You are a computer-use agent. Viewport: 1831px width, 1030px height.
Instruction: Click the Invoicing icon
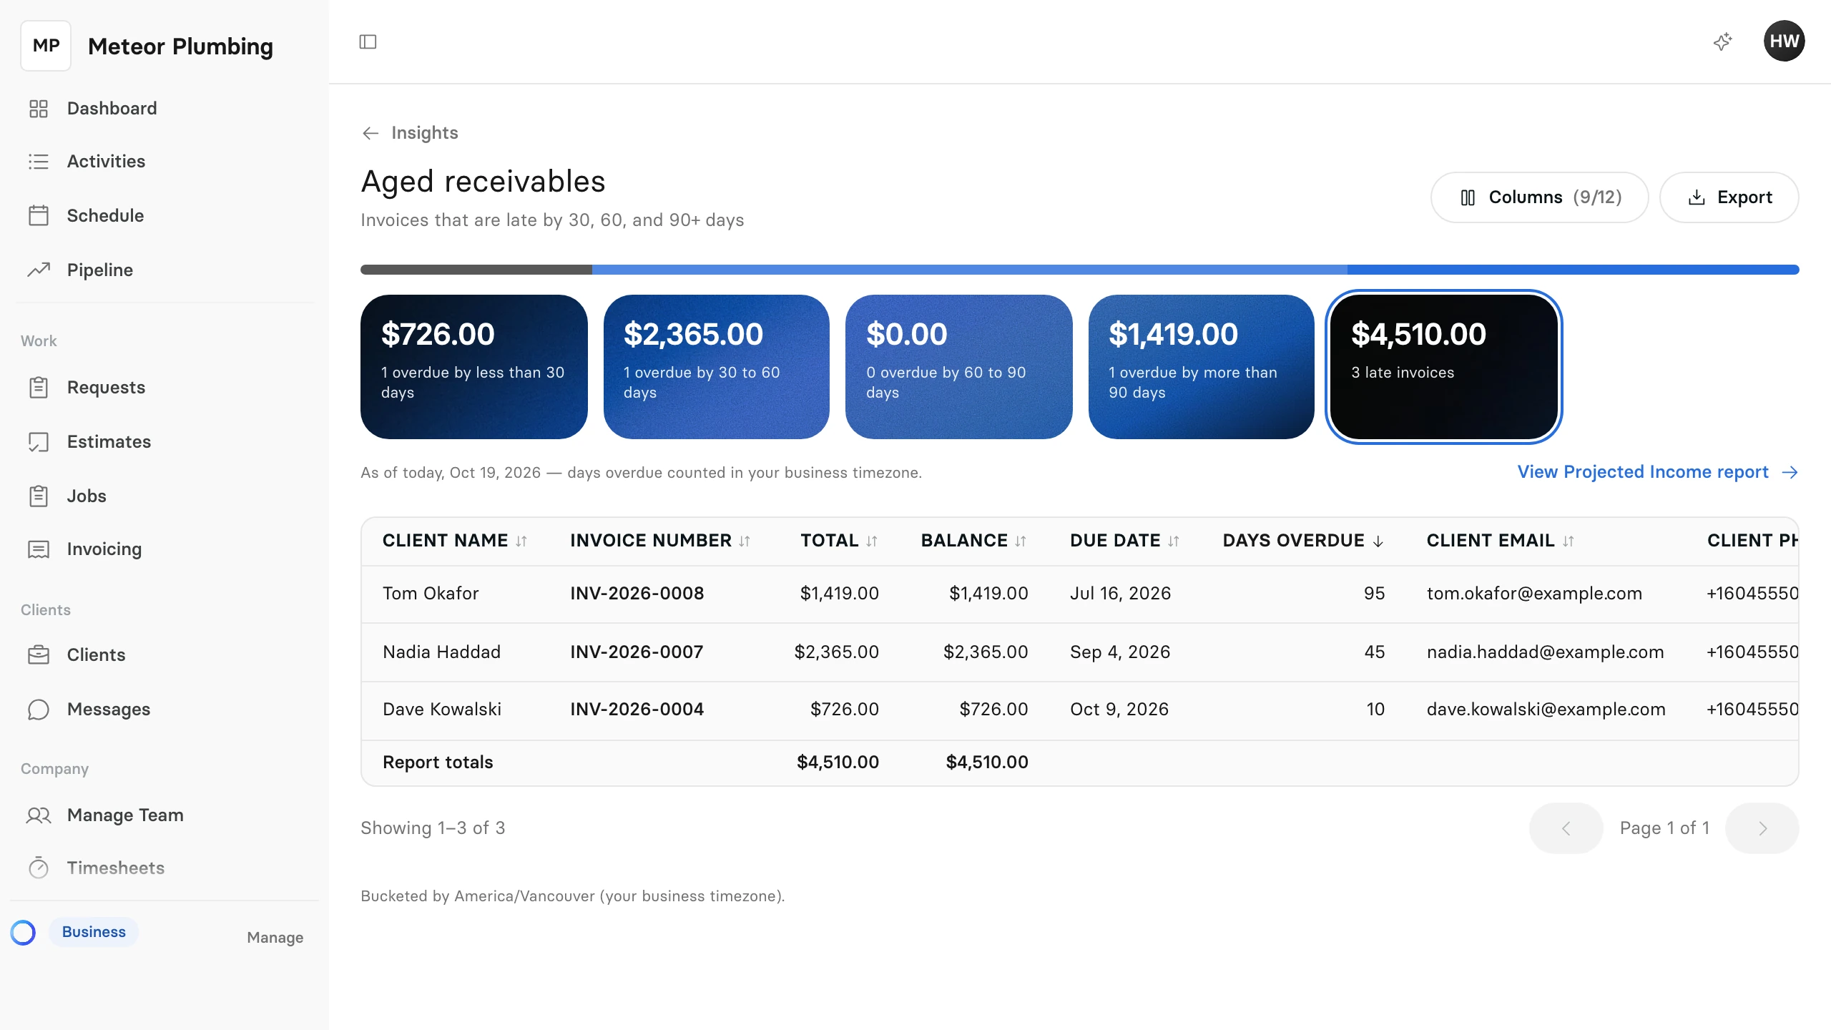[x=39, y=549]
